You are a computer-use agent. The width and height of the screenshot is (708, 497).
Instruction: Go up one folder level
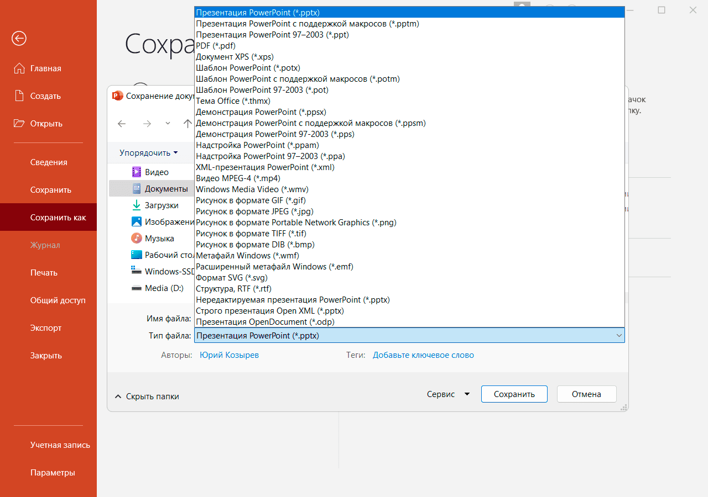[187, 124]
